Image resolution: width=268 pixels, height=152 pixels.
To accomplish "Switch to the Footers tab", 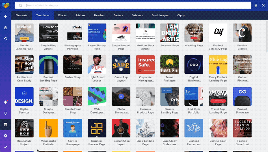I will point(118,15).
